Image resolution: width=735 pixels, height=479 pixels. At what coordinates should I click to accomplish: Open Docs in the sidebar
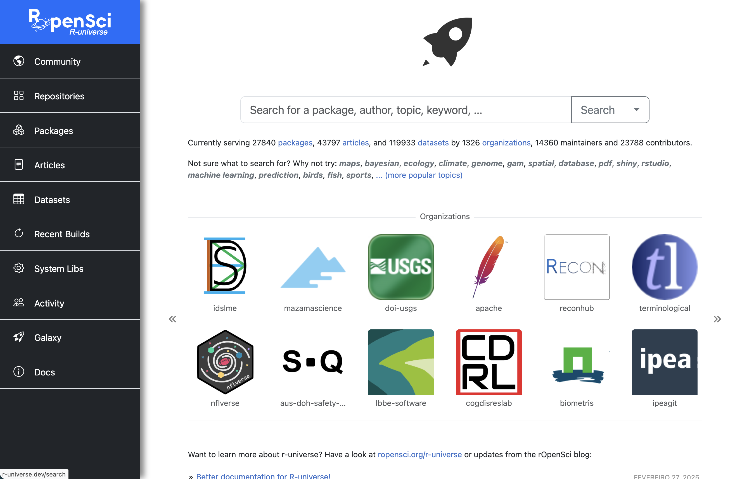pyautogui.click(x=70, y=372)
